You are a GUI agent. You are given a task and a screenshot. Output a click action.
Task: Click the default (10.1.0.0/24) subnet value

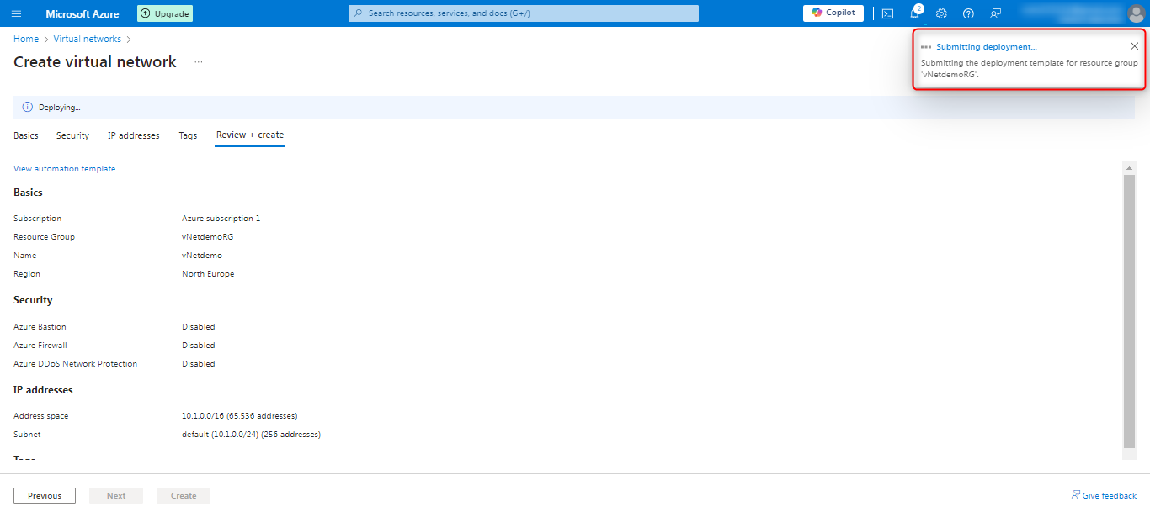click(252, 435)
